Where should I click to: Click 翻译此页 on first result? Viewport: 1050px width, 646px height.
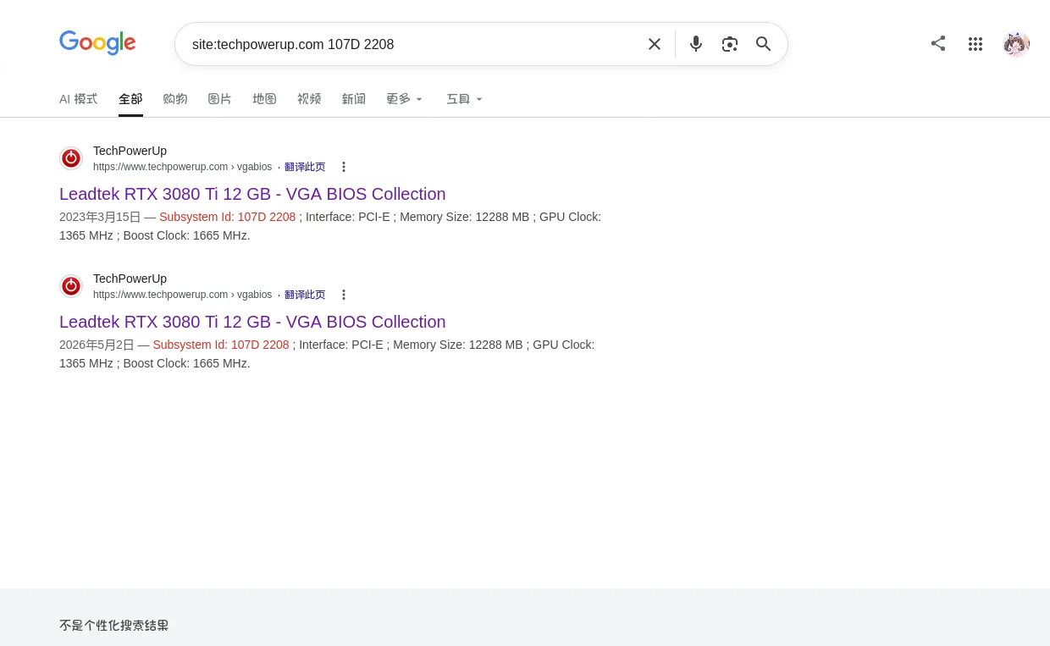point(305,167)
